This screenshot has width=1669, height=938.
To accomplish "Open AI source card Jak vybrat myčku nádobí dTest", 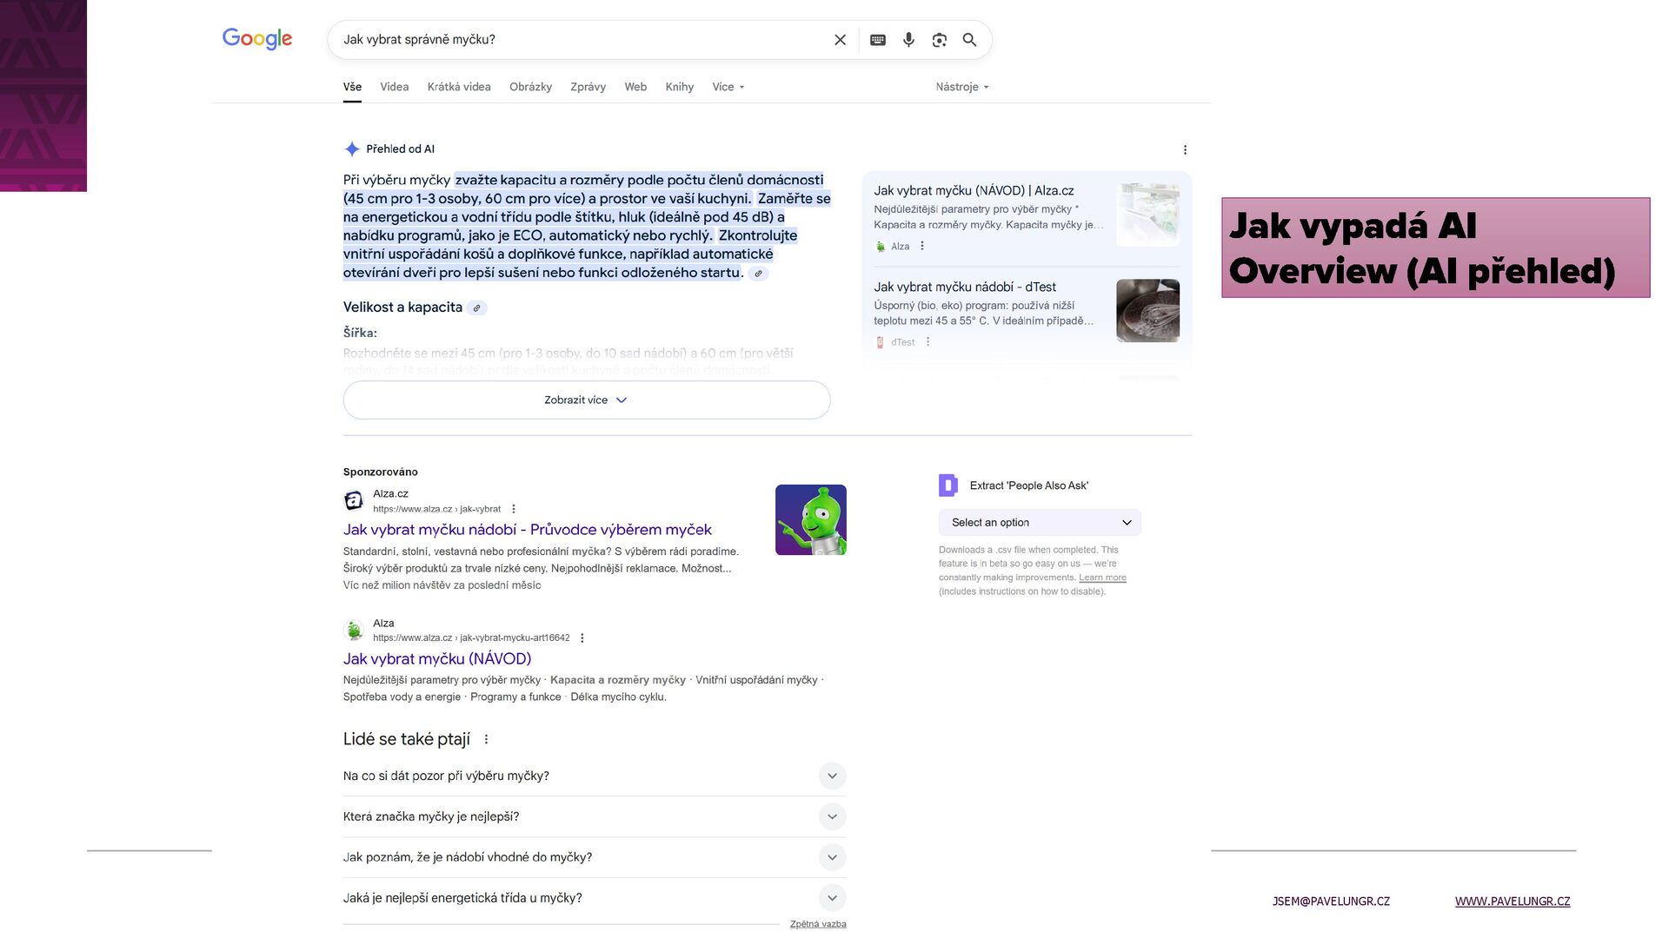I will pos(965,287).
